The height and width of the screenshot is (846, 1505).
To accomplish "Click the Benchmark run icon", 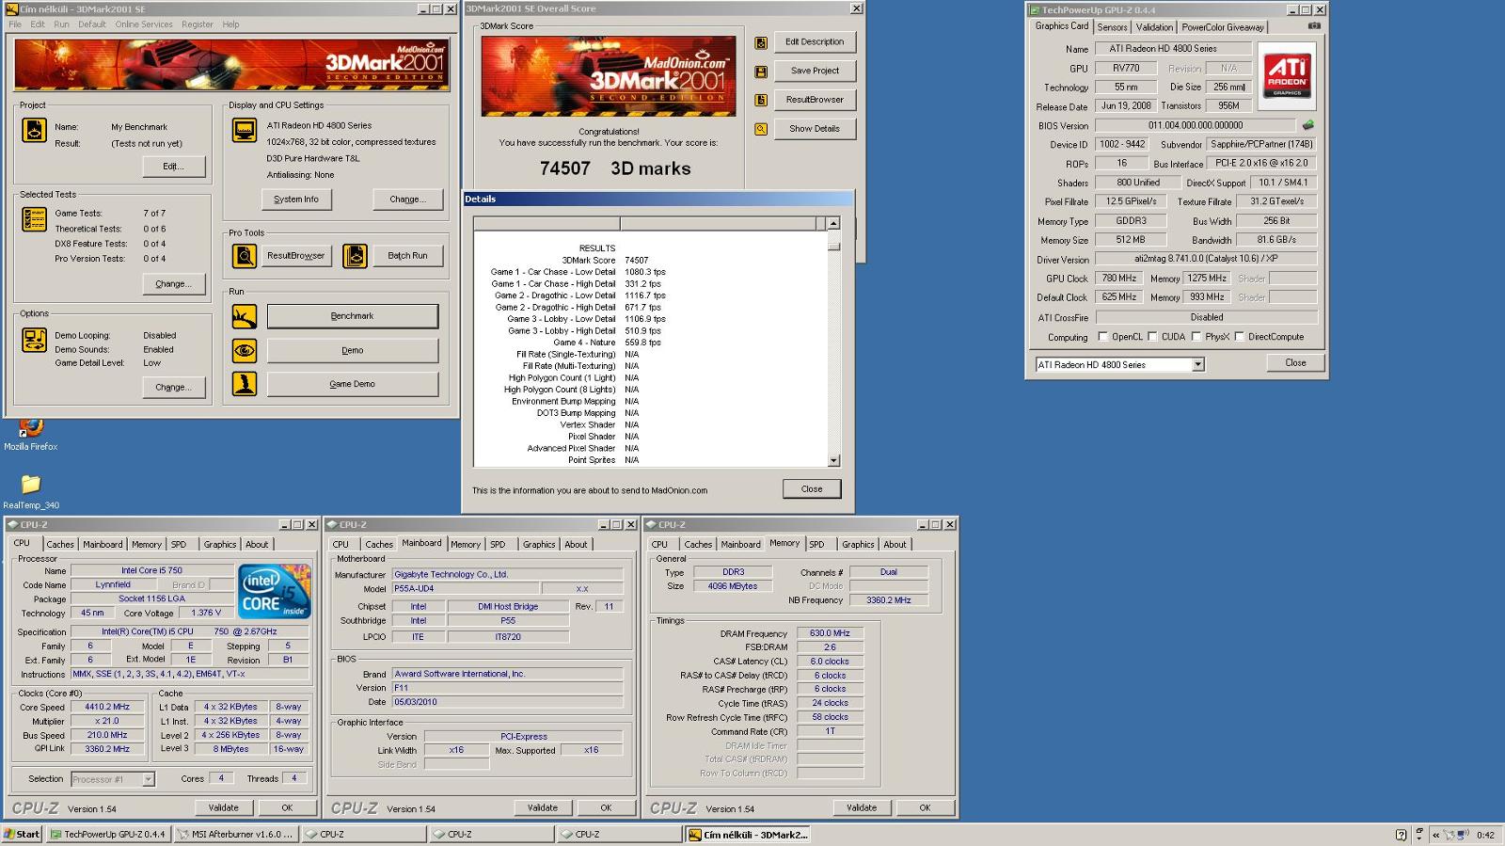I will [x=245, y=316].
